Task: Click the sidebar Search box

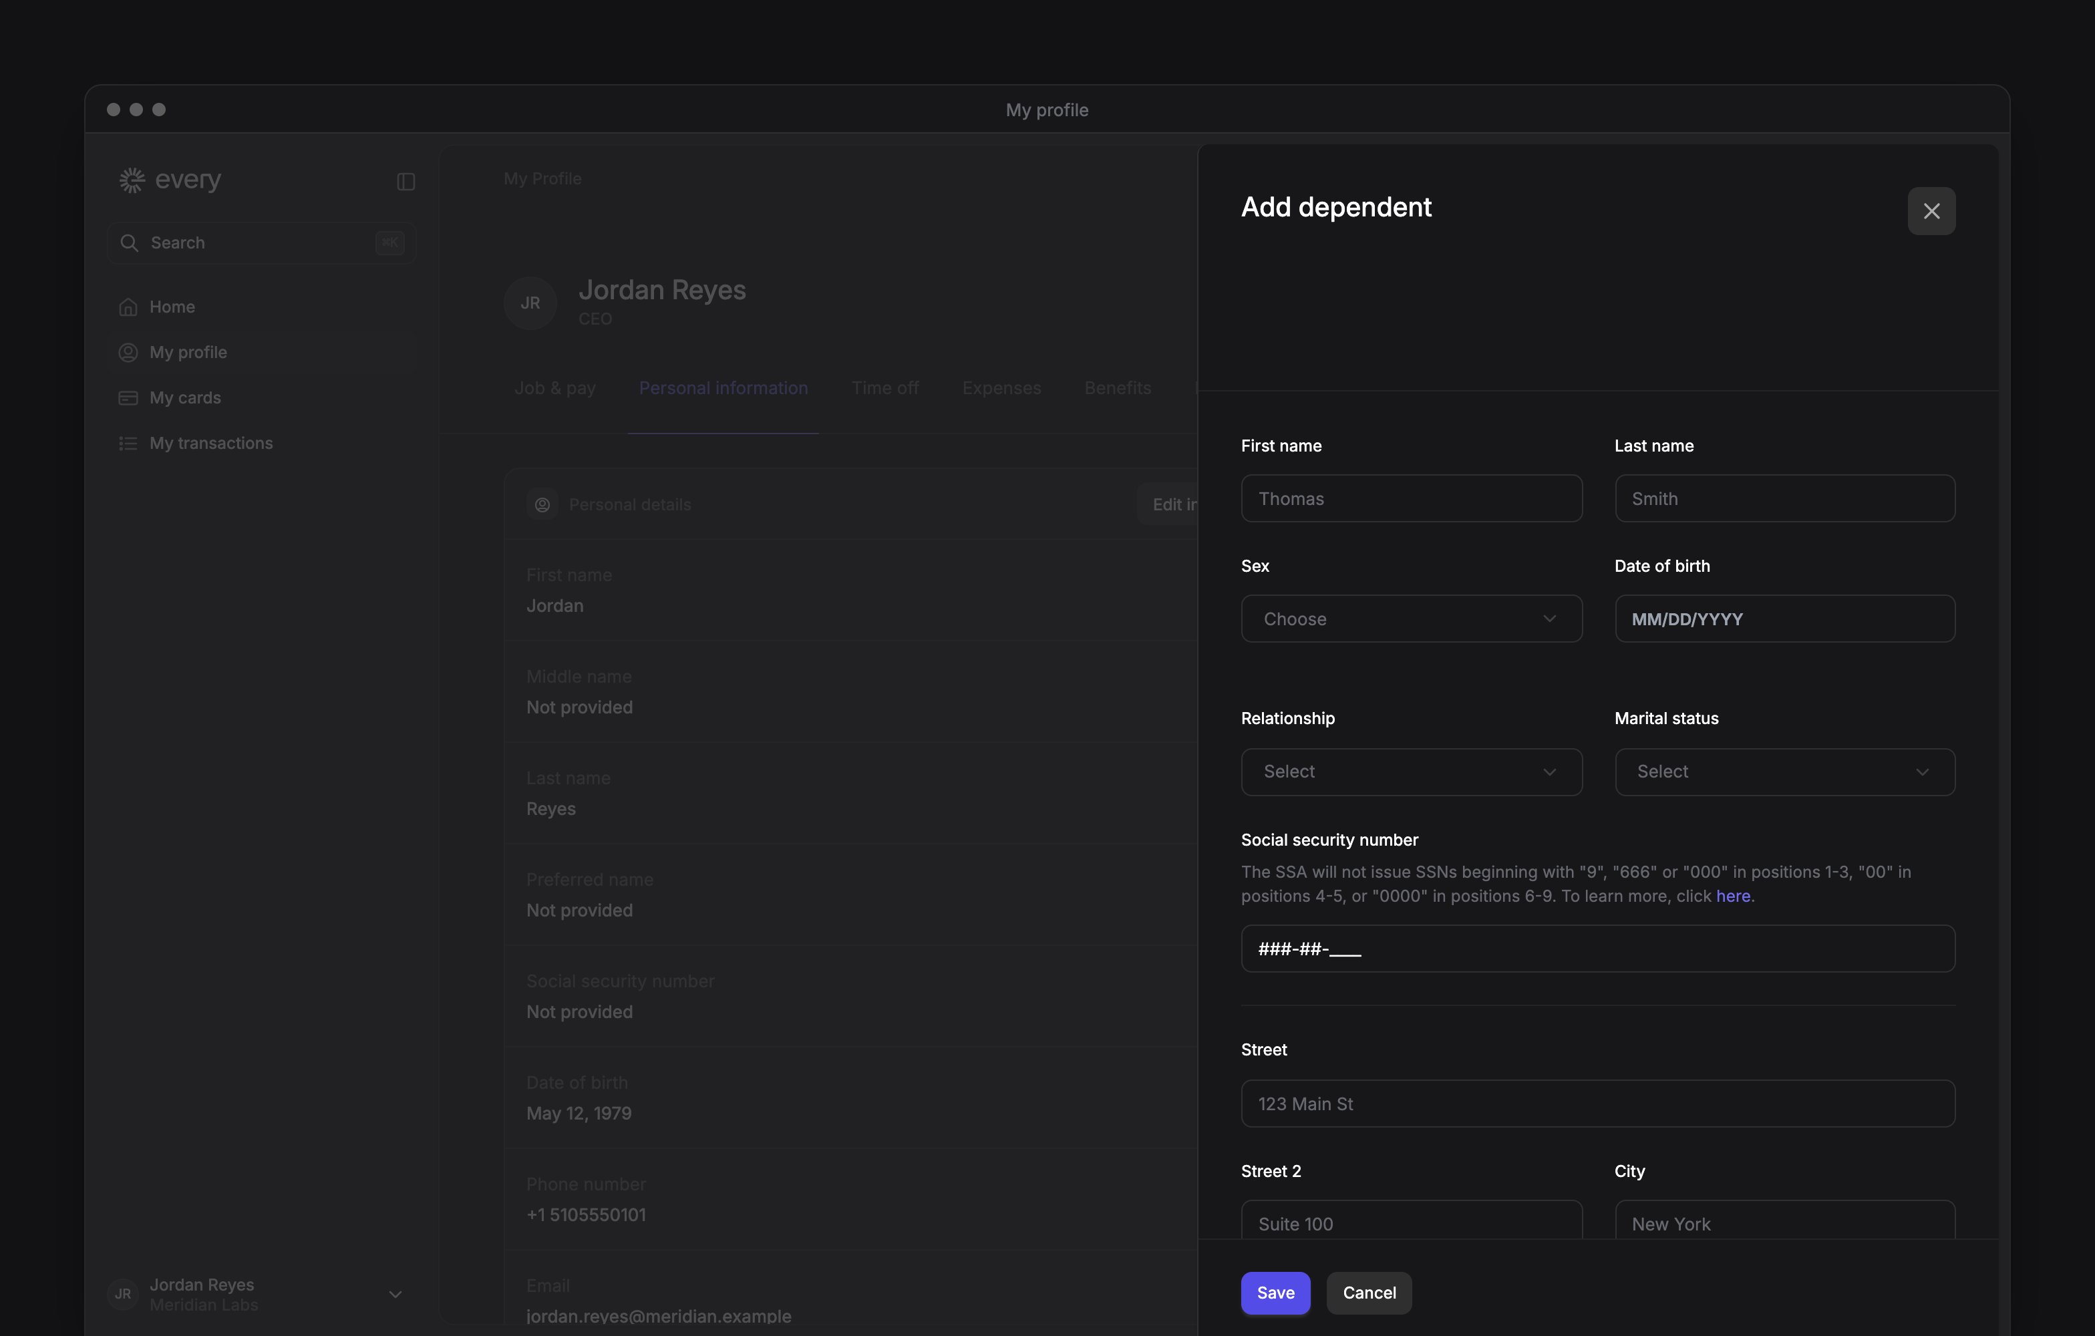Action: click(261, 242)
